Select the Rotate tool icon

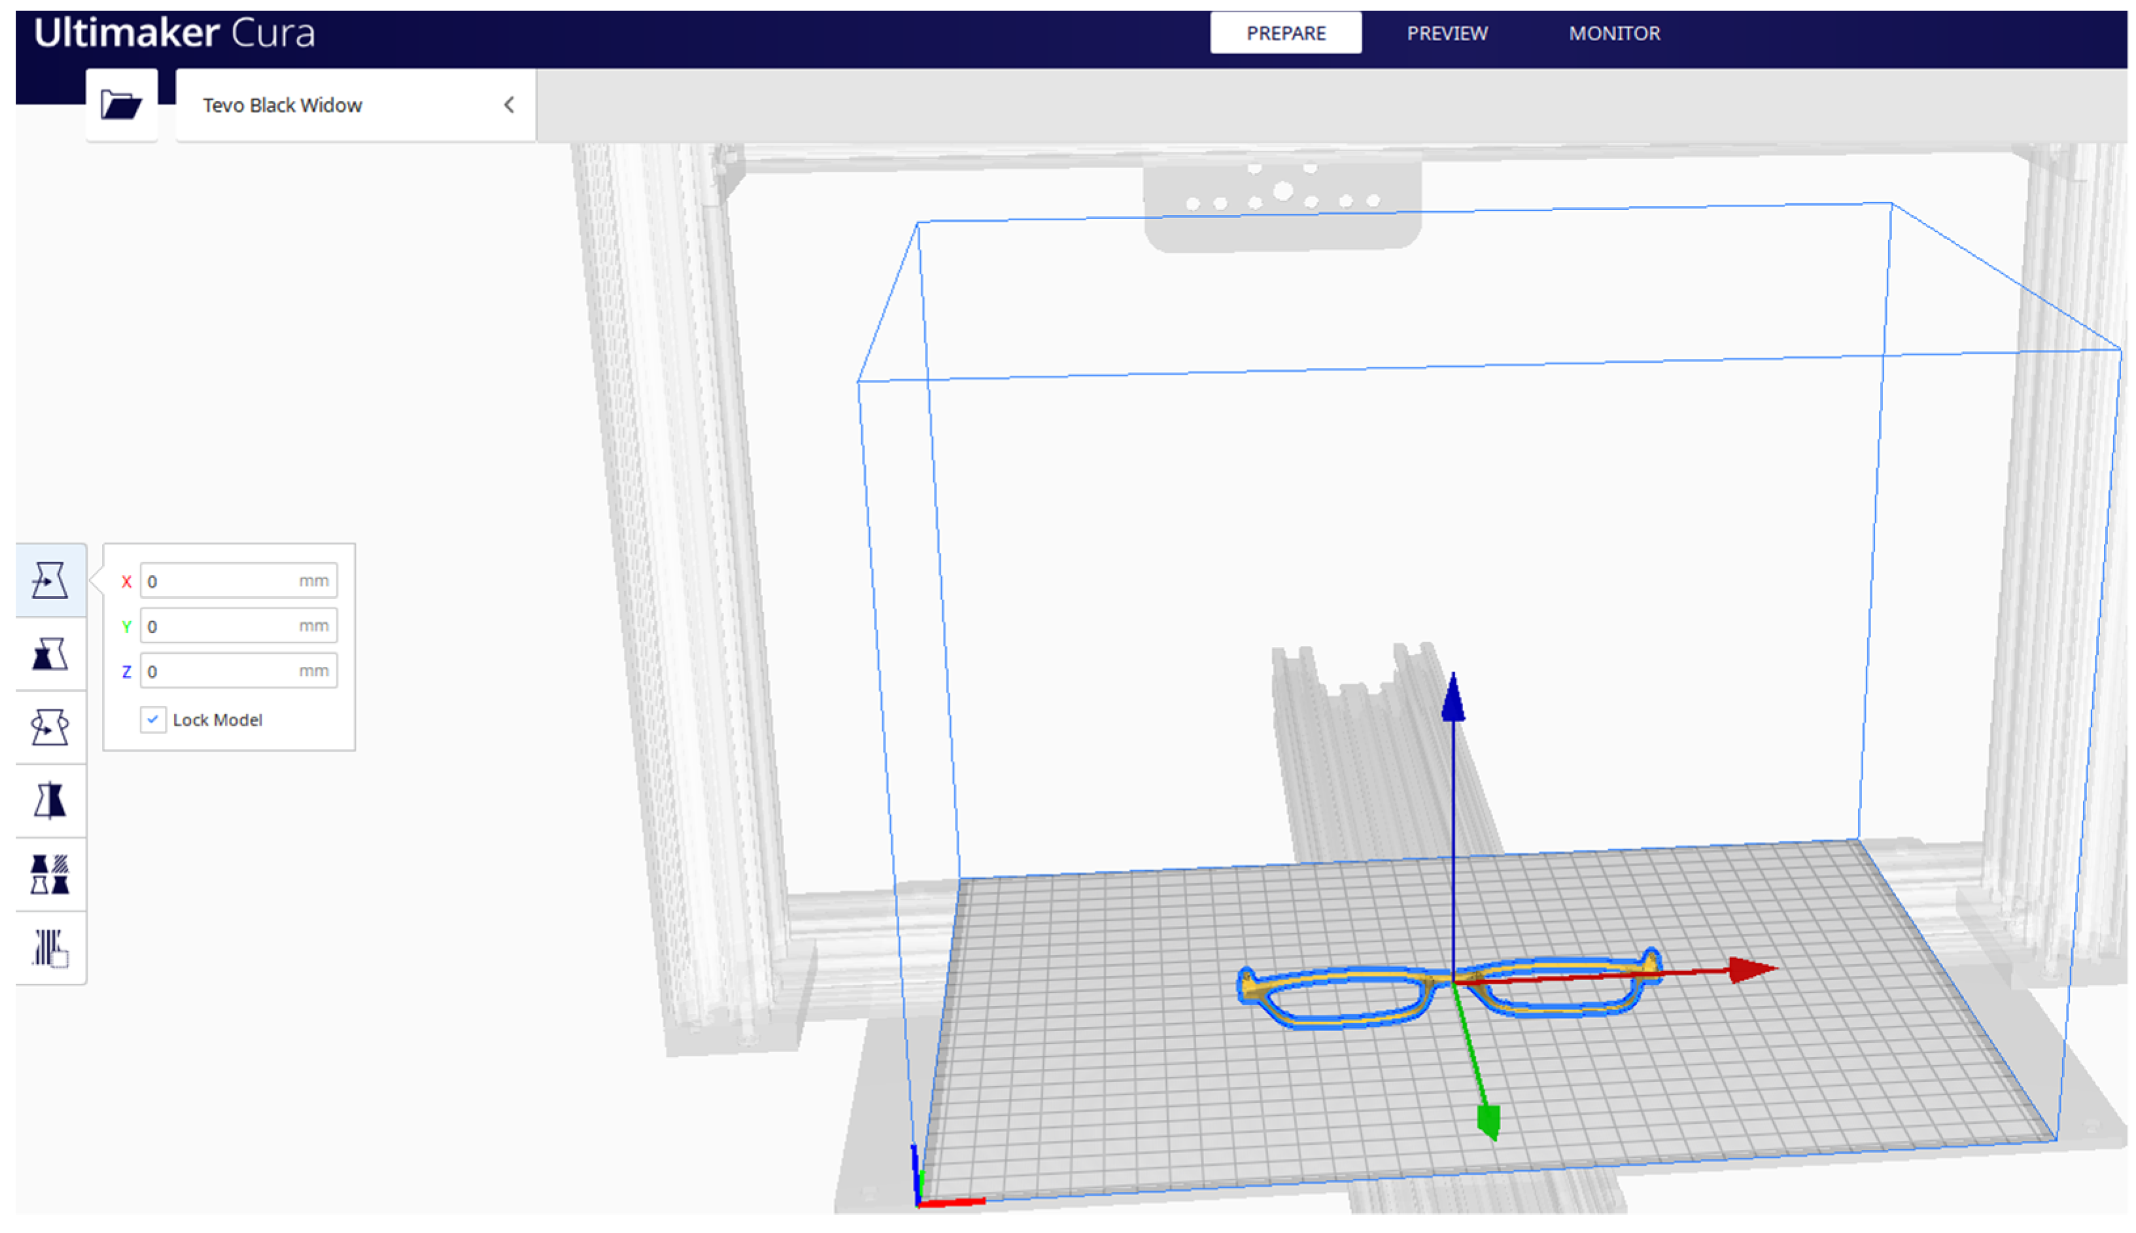(50, 728)
